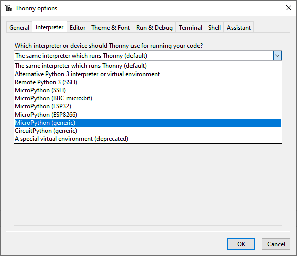Select Remote Python 3 (SSH) option
Image resolution: width=297 pixels, height=256 pixels.
pyautogui.click(x=148, y=82)
